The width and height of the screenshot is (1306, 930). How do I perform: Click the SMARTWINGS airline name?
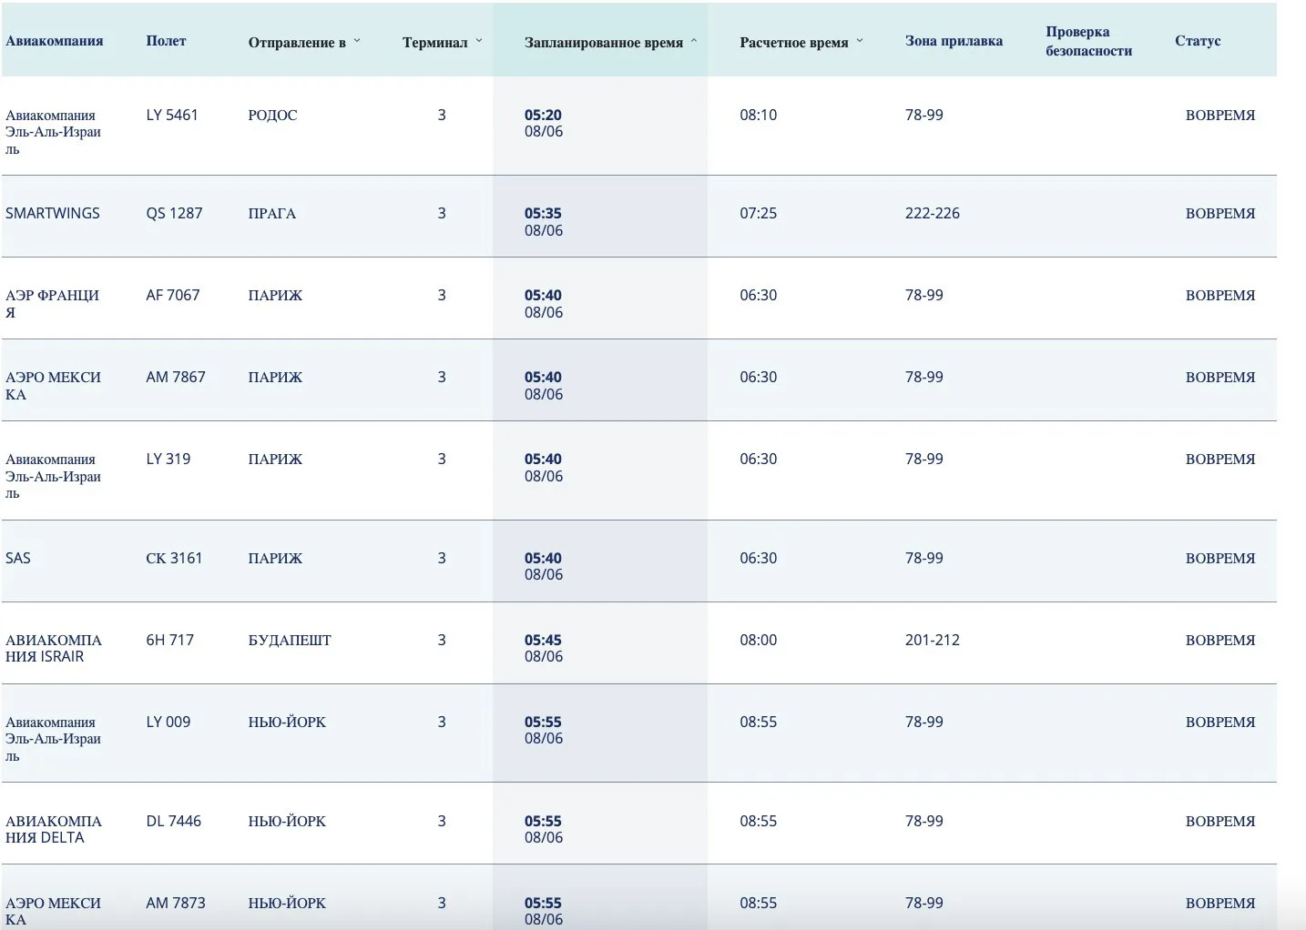[53, 213]
